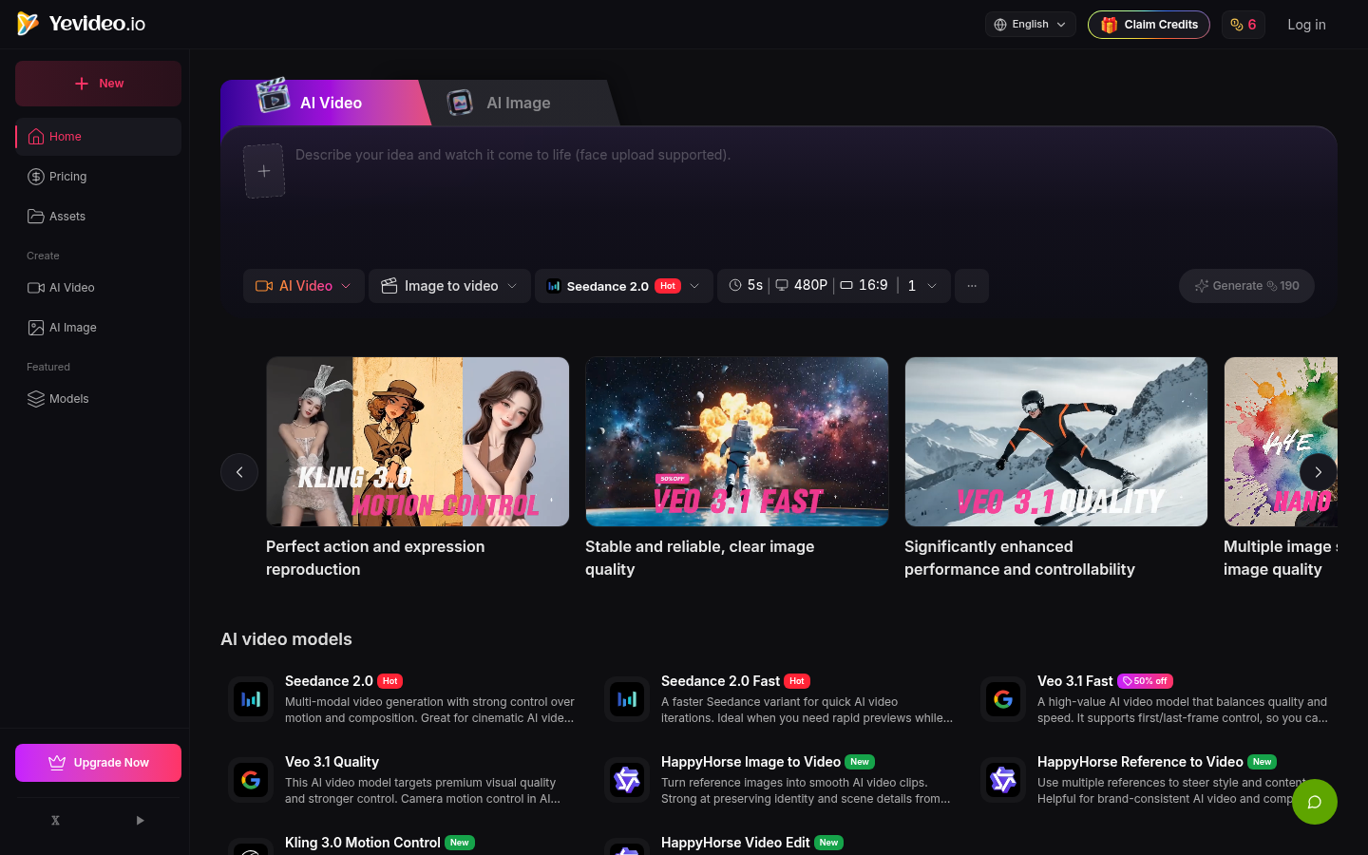Open AI Image in sidebar Create section

(99, 328)
